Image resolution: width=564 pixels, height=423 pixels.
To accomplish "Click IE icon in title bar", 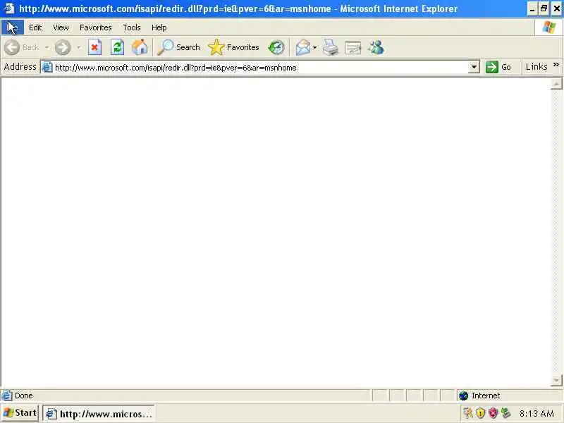I will 8,8.
